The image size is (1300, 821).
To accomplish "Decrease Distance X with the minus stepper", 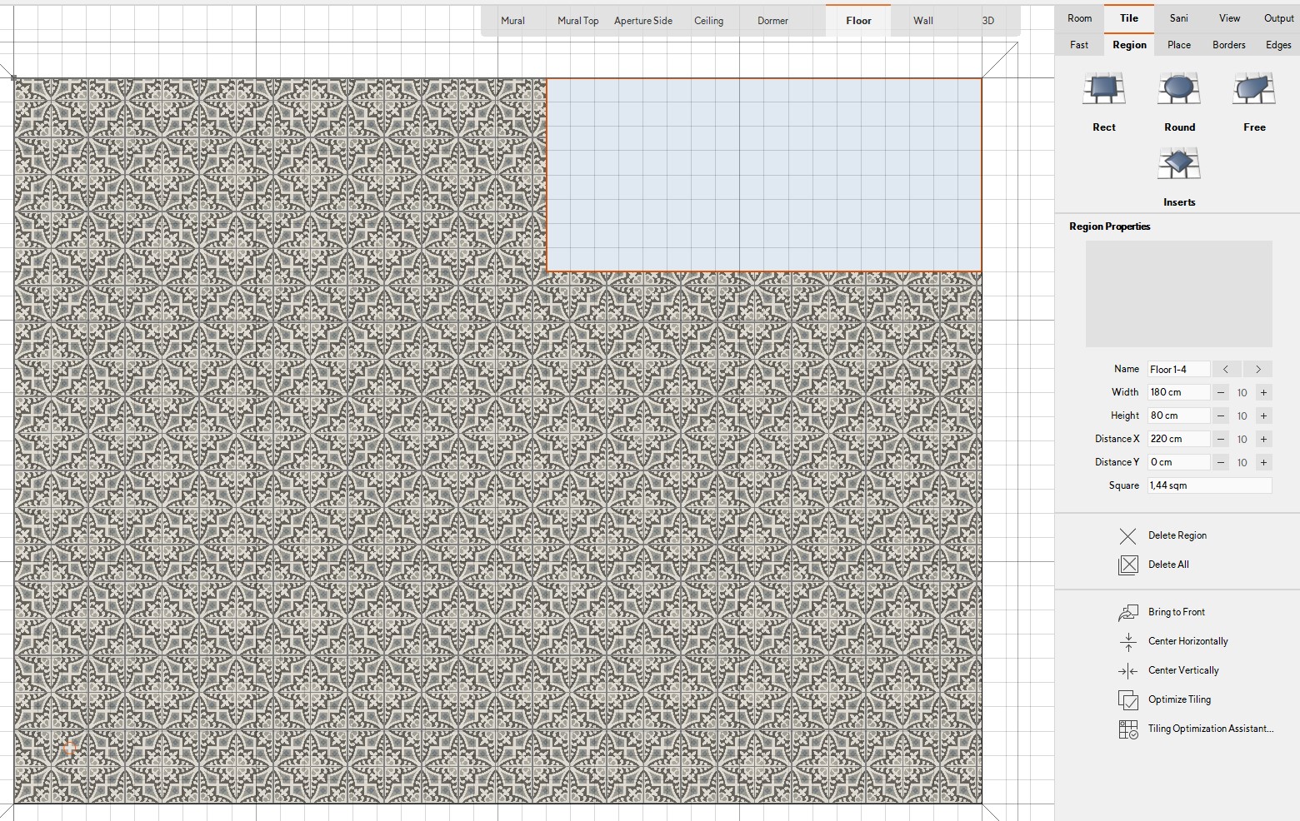I will click(x=1221, y=439).
